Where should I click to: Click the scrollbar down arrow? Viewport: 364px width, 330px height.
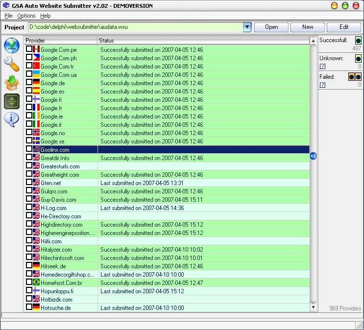pos(314,307)
